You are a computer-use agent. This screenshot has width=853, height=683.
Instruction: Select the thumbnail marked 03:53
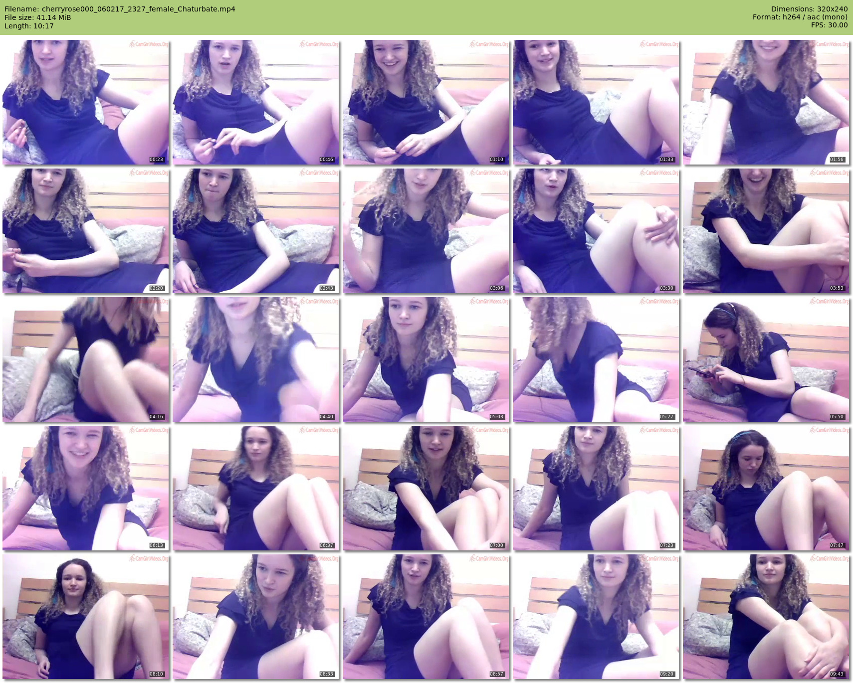click(x=766, y=231)
